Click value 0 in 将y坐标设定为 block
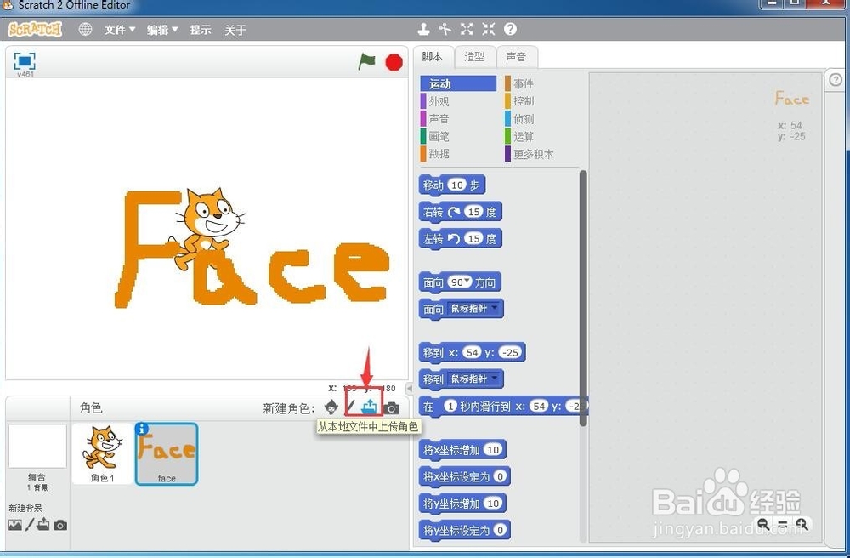Viewport: 850px width, 558px height. click(500, 530)
